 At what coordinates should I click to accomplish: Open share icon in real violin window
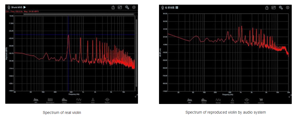click(113, 7)
